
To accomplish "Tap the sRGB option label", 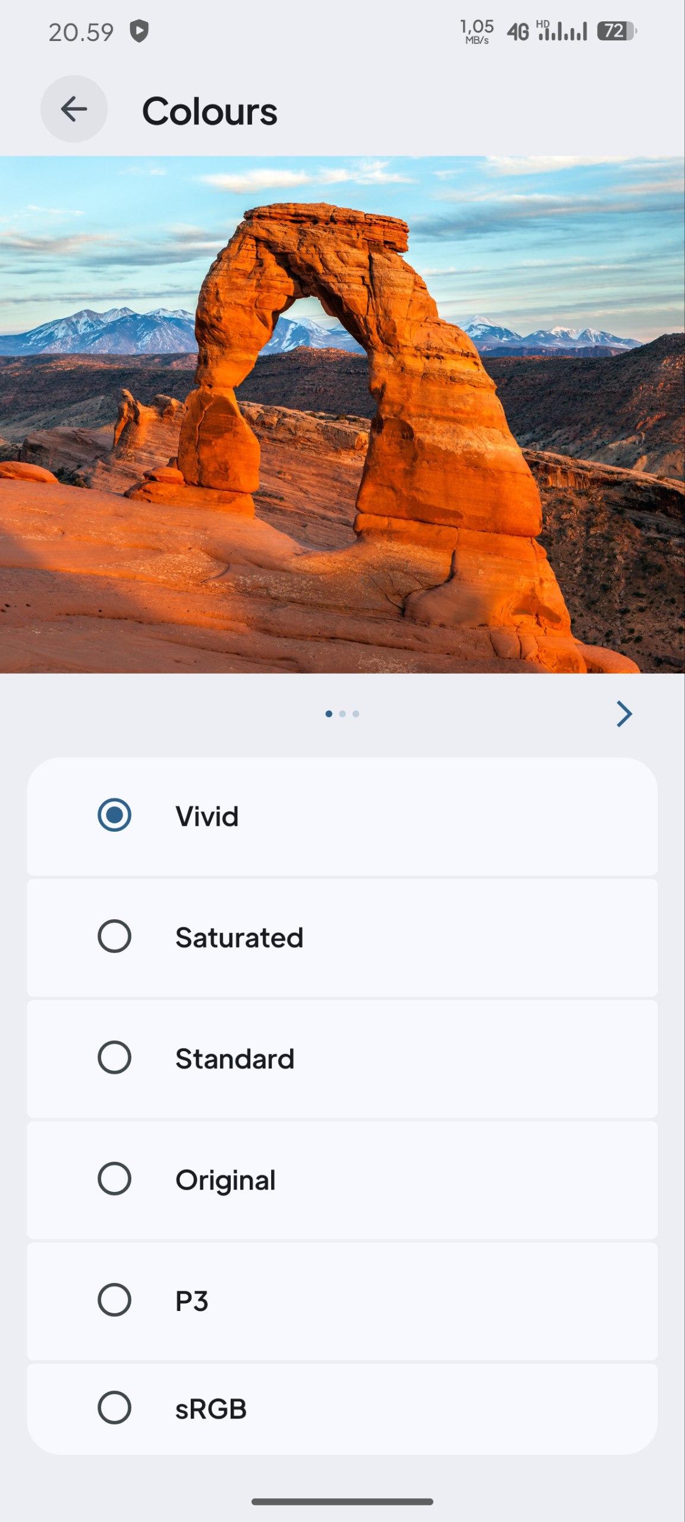I will [211, 1409].
